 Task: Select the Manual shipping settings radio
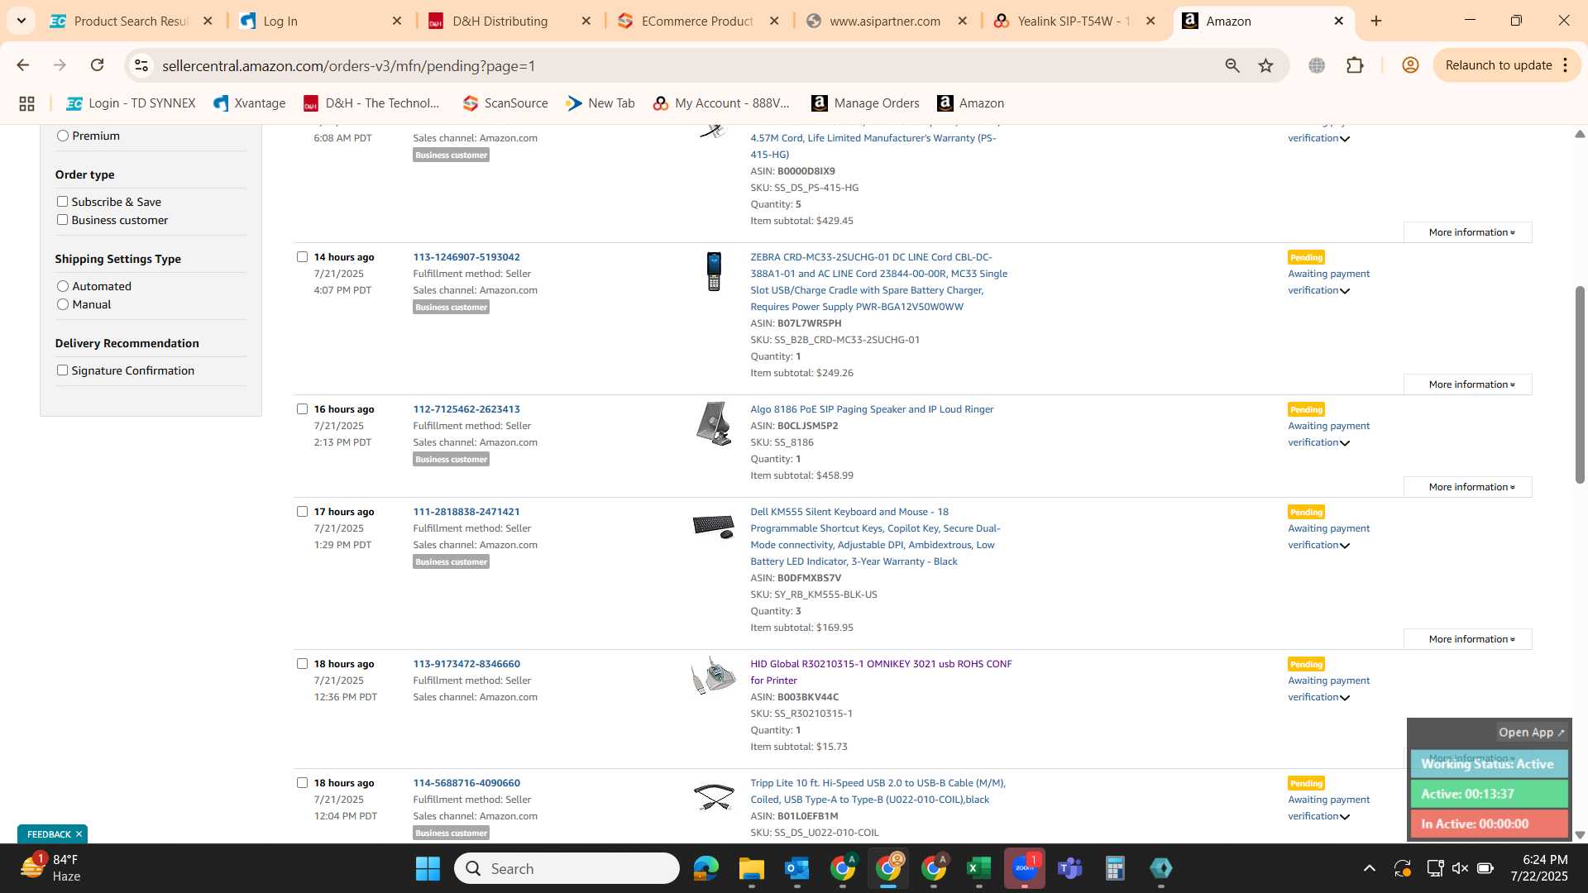pos(62,304)
